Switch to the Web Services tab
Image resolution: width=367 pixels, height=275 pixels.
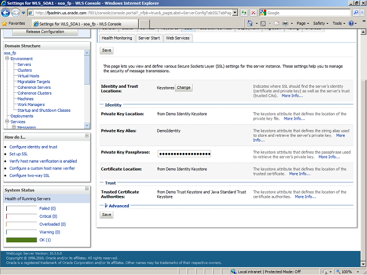(177, 38)
